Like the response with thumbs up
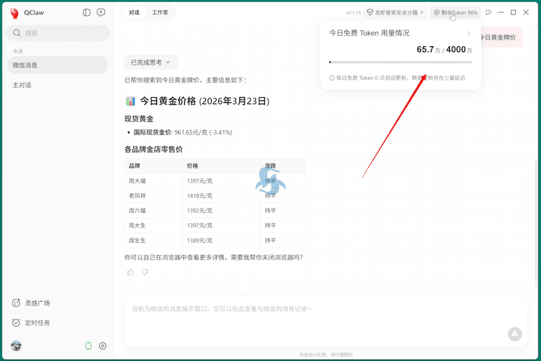The height and width of the screenshot is (361, 541). (x=131, y=273)
